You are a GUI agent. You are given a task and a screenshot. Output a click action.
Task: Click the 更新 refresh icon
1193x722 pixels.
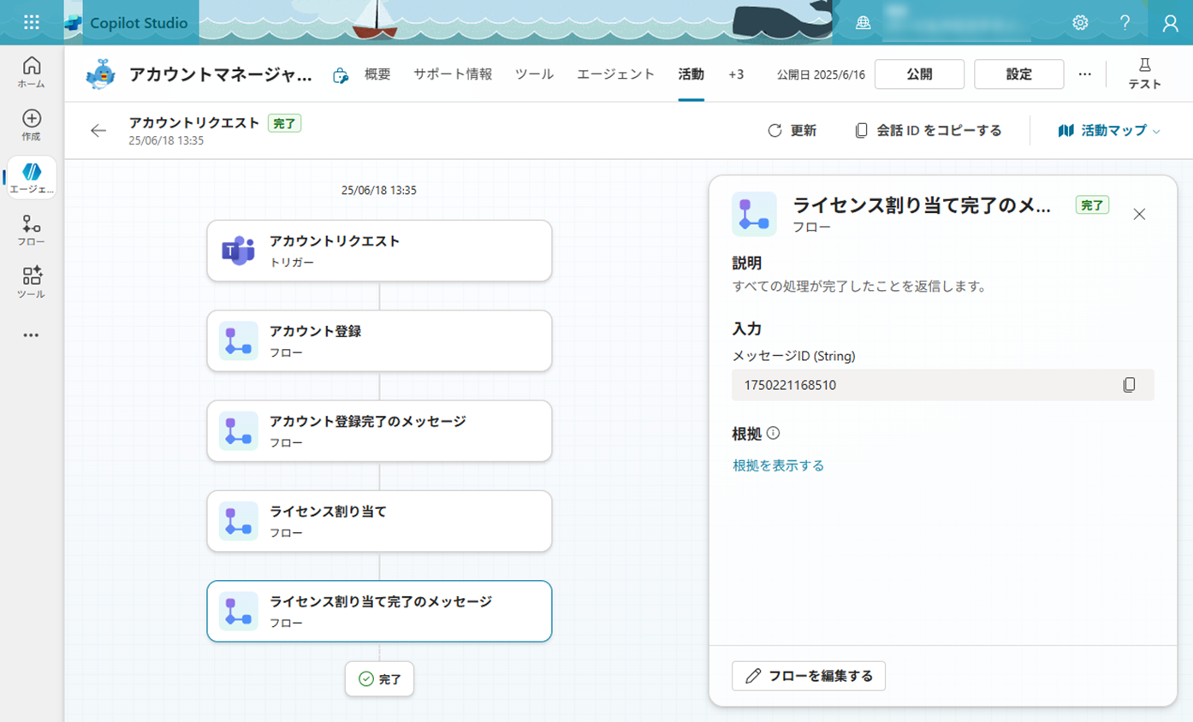click(x=775, y=131)
